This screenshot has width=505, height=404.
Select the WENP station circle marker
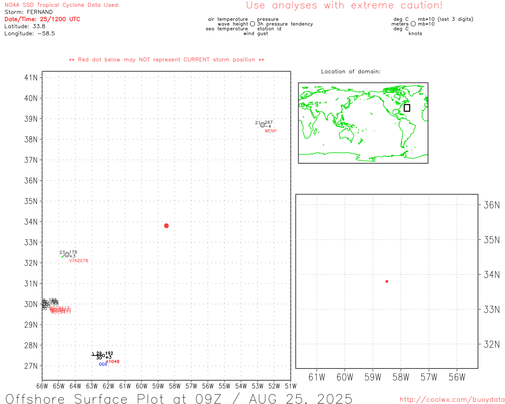pos(262,125)
